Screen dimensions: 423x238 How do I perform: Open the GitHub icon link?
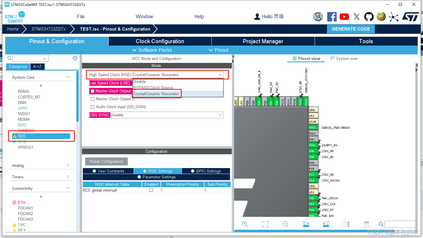[369, 16]
